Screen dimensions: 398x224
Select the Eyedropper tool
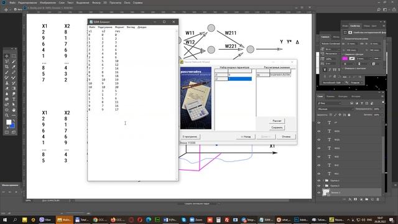click(14, 67)
